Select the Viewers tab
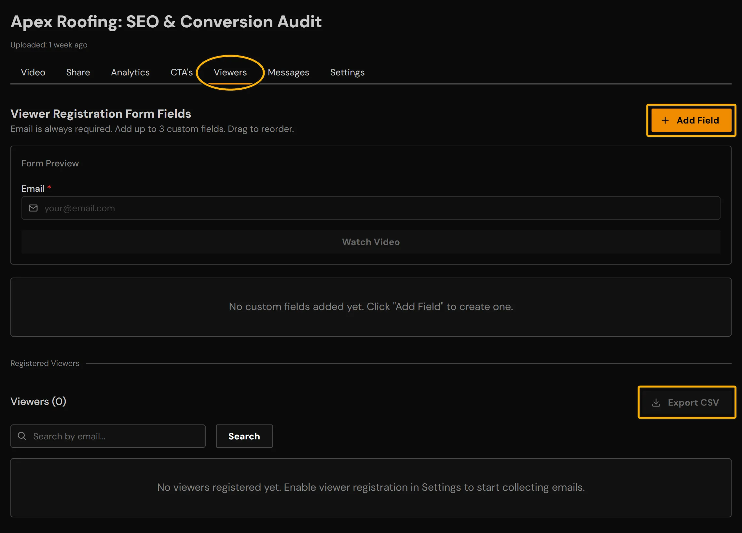Screen dimensions: 742x533 tap(230, 72)
